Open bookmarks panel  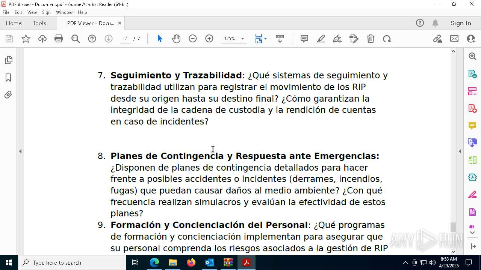pos(8,78)
